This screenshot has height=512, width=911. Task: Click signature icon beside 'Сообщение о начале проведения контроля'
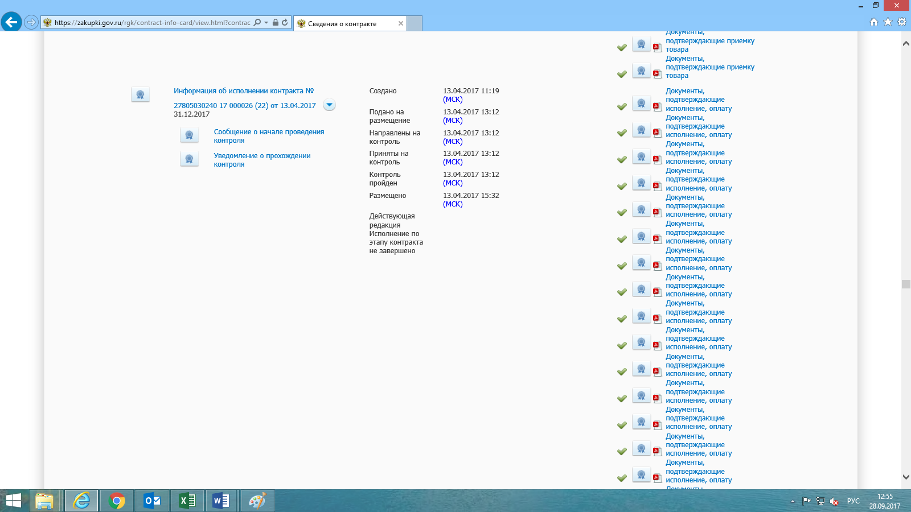pos(189,135)
